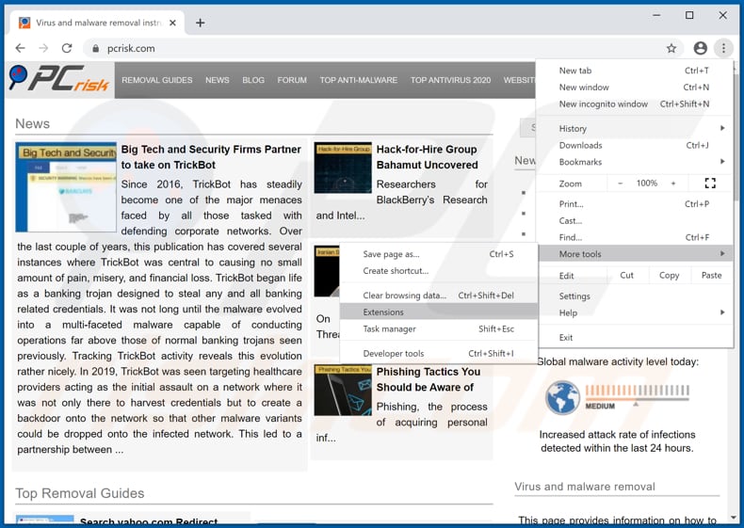Click the tab favicon for pcrisk
The width and height of the screenshot is (744, 528).
pyautogui.click(x=24, y=23)
